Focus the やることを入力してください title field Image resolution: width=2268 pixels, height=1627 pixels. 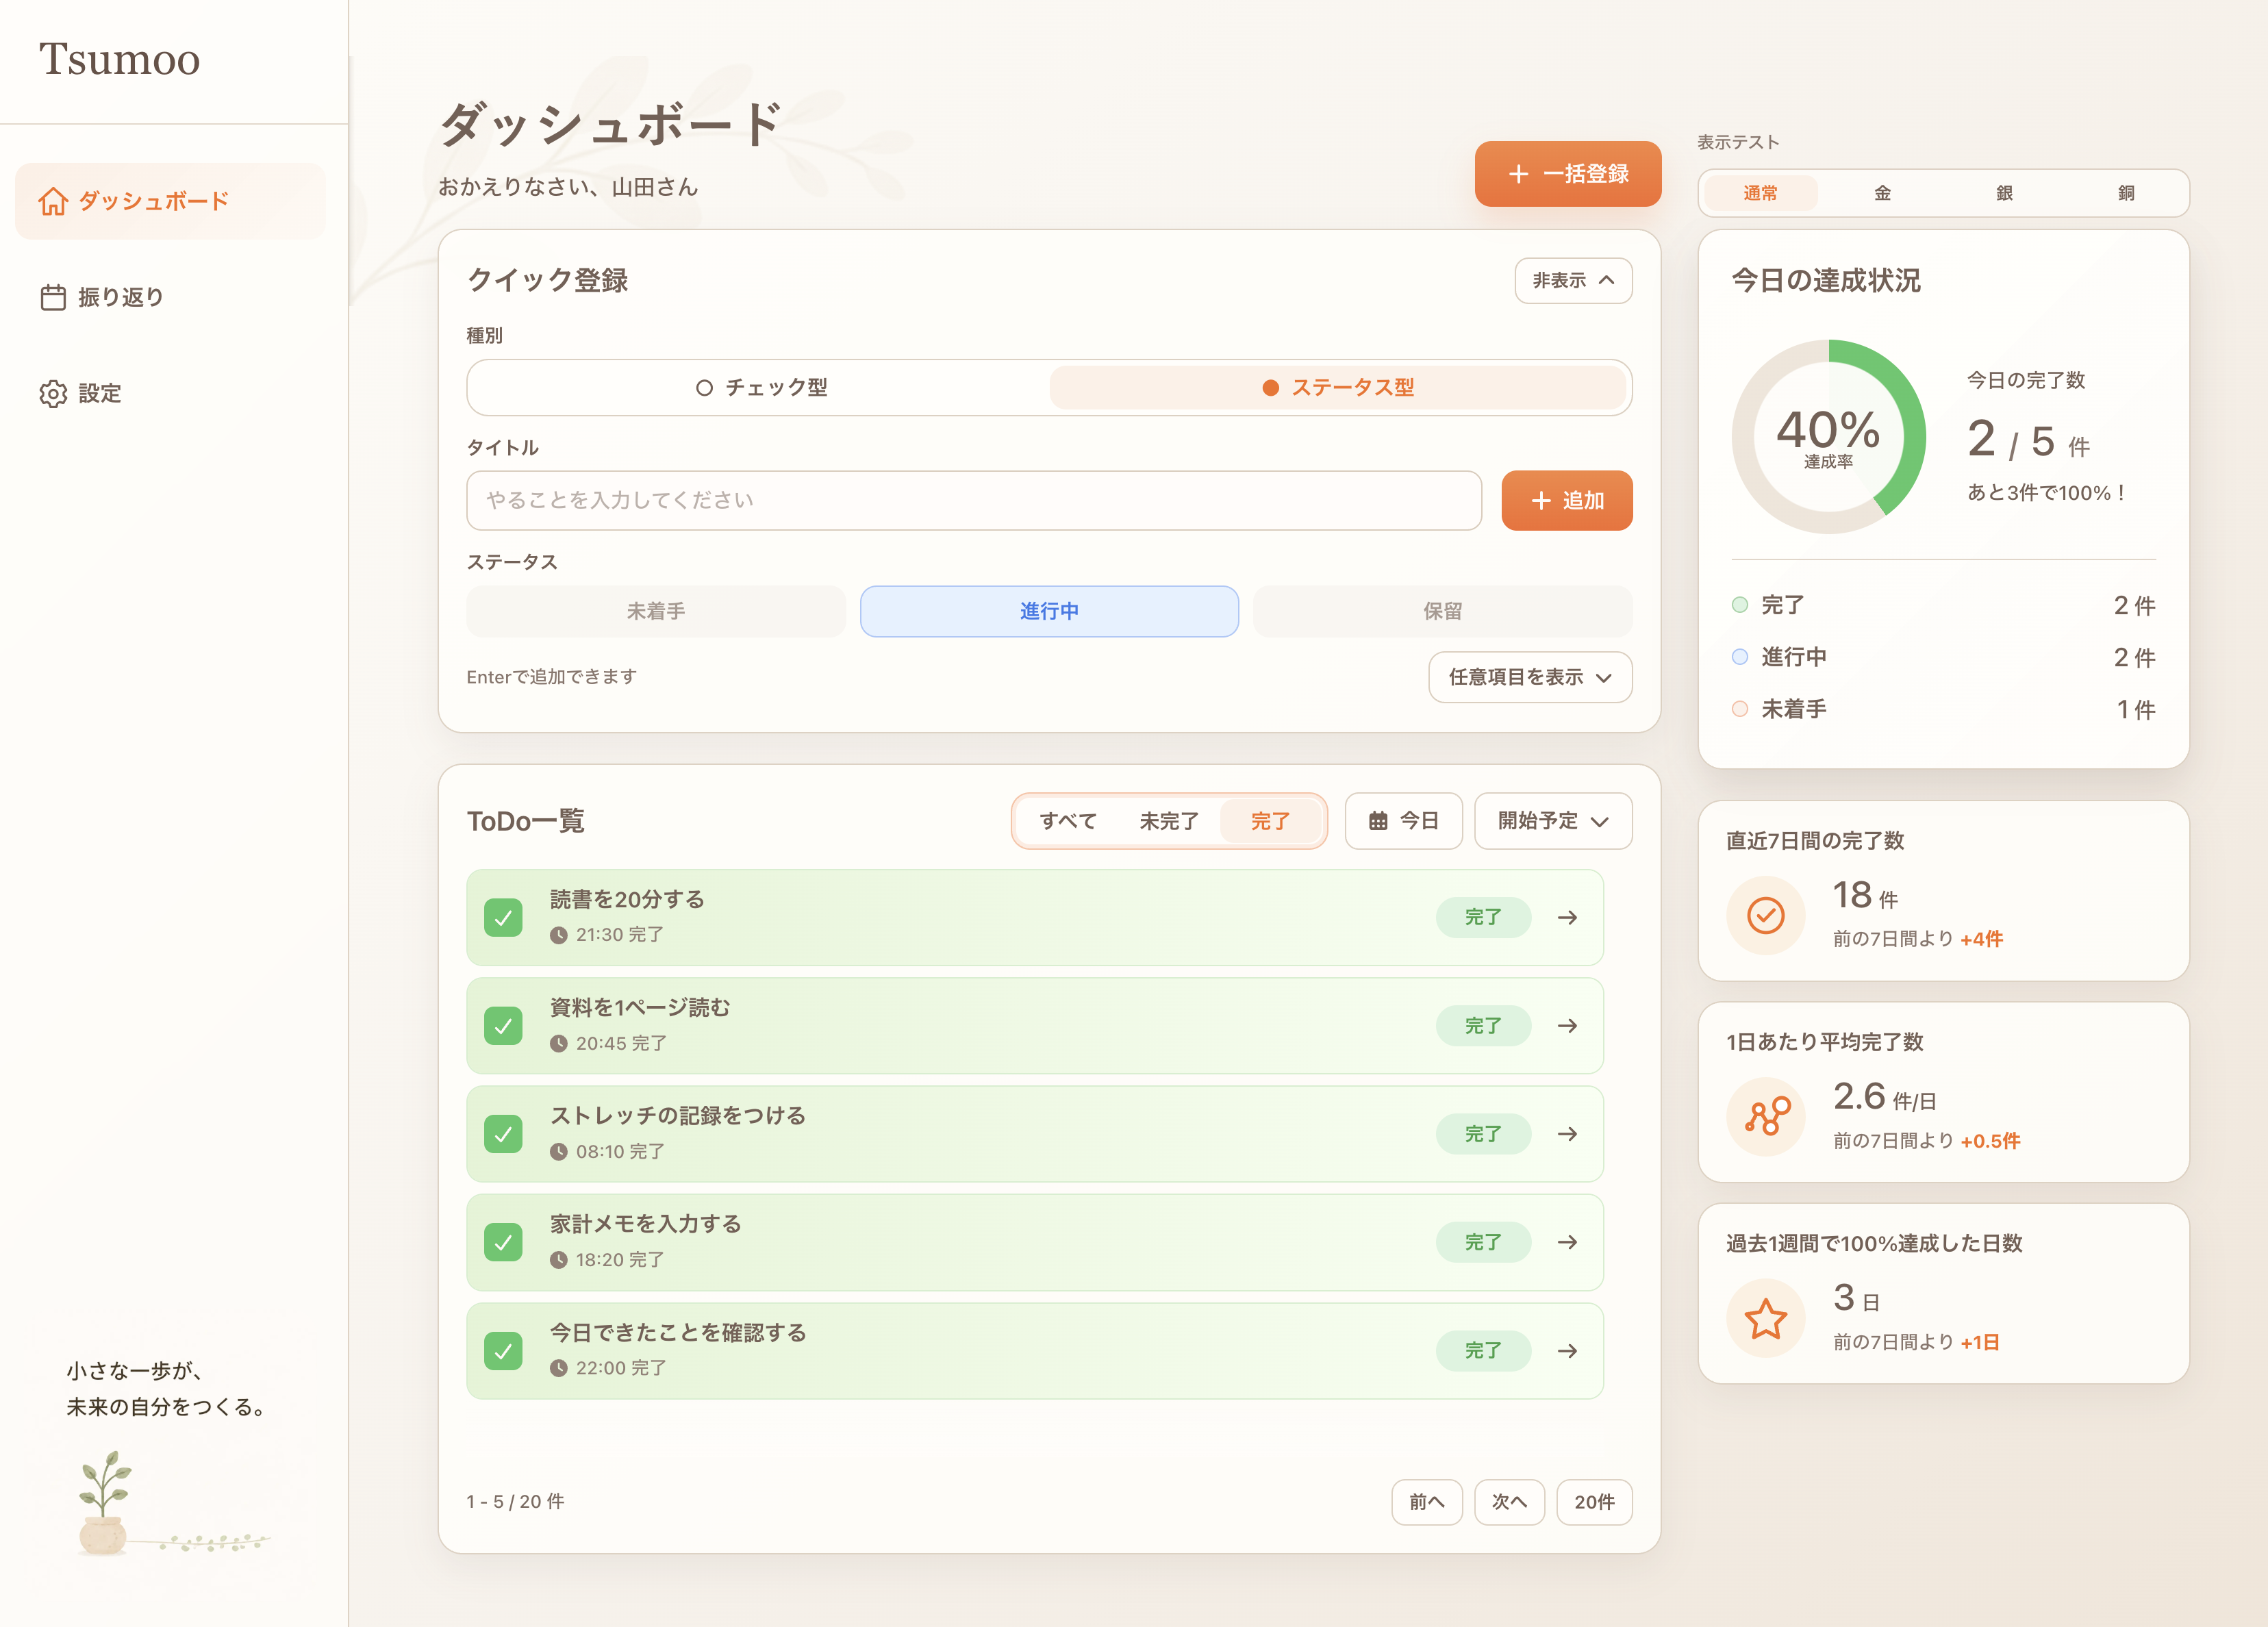pyautogui.click(x=974, y=501)
